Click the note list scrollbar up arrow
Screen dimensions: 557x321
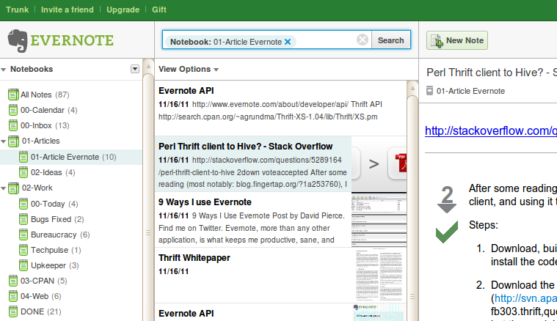pyautogui.click(x=412, y=88)
